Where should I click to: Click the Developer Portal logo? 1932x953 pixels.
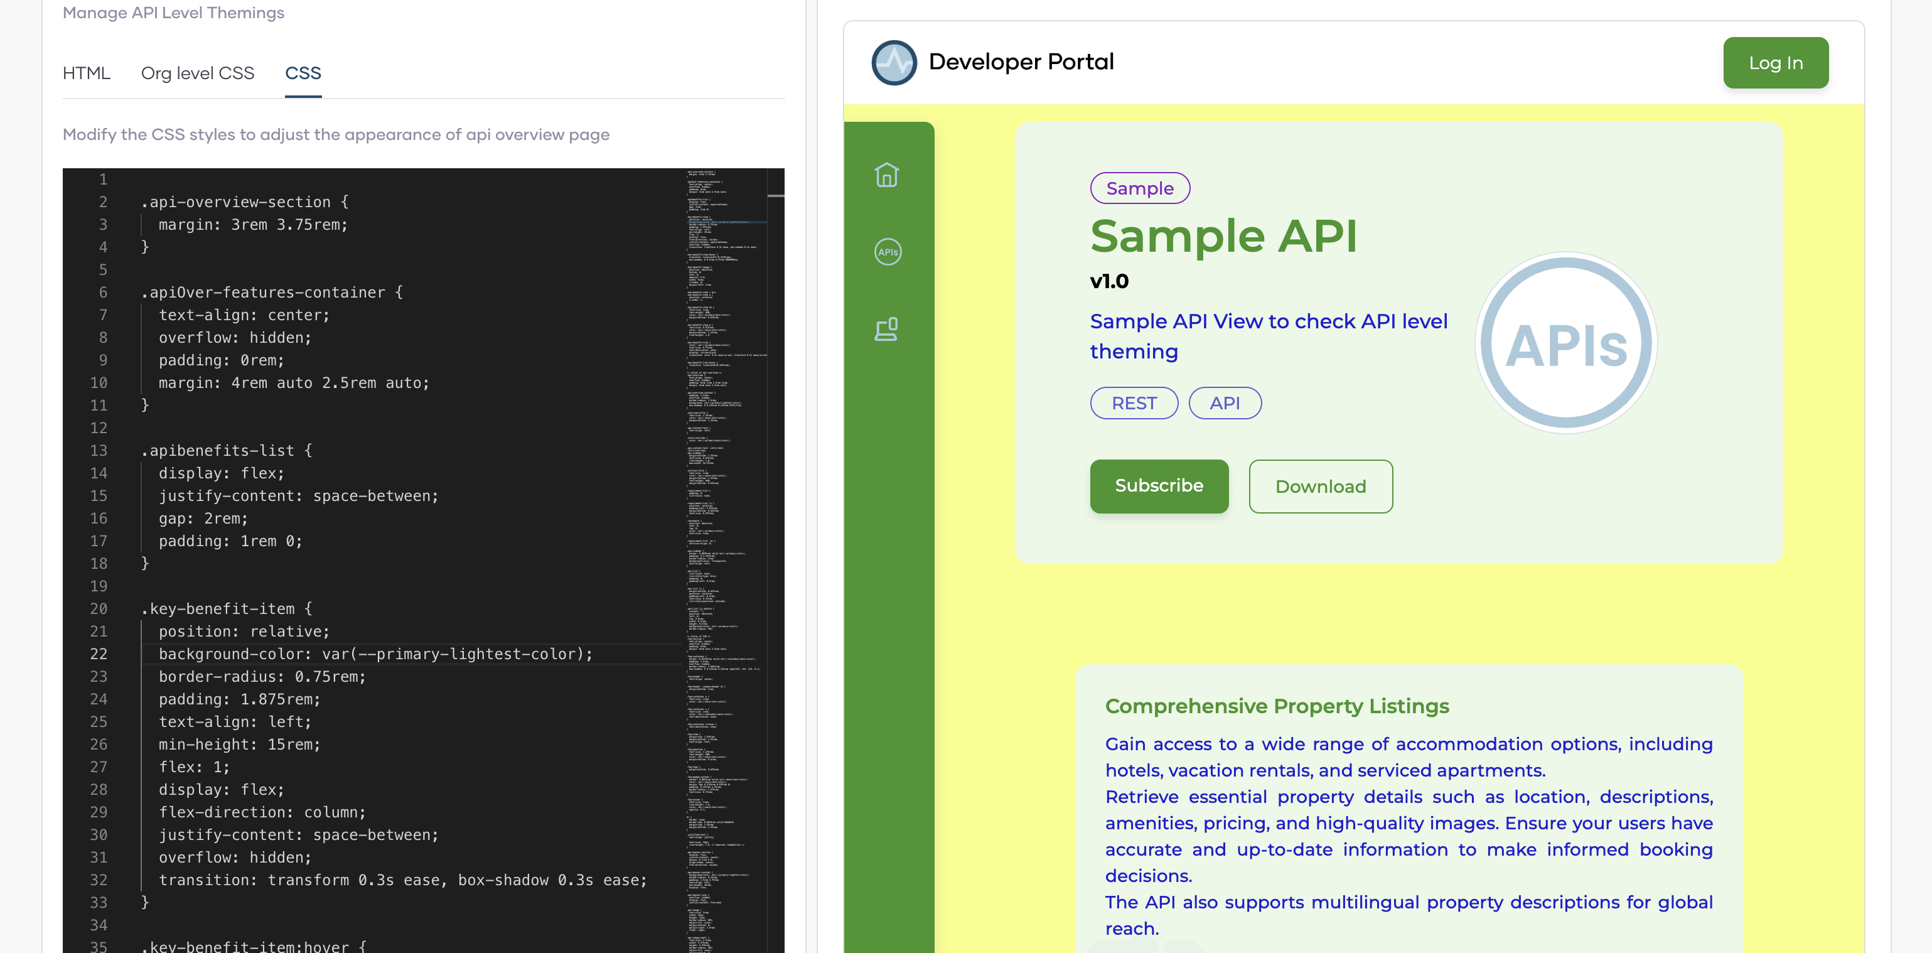(x=894, y=62)
